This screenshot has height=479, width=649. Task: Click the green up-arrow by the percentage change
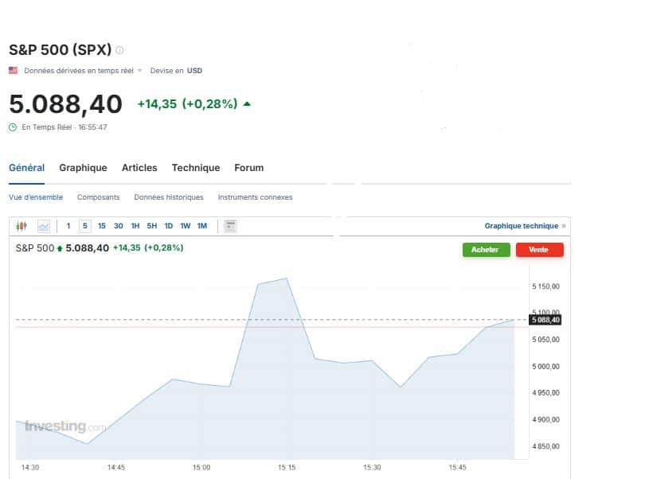[247, 104]
